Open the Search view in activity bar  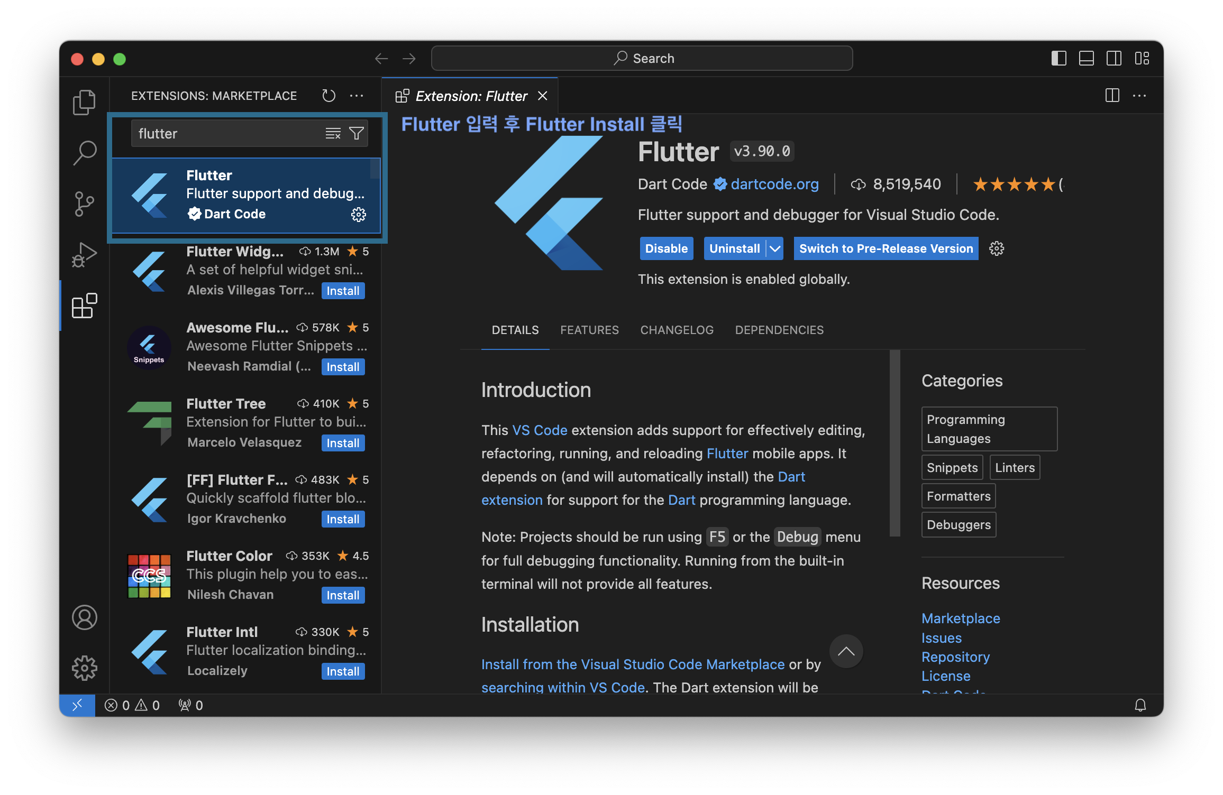[84, 153]
